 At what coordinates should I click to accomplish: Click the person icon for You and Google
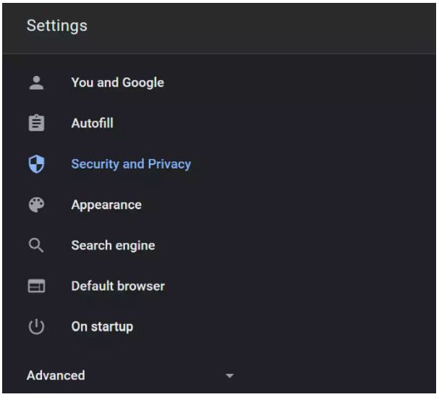36,82
